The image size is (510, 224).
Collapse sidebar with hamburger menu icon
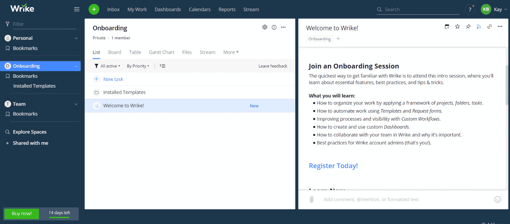point(77,9)
